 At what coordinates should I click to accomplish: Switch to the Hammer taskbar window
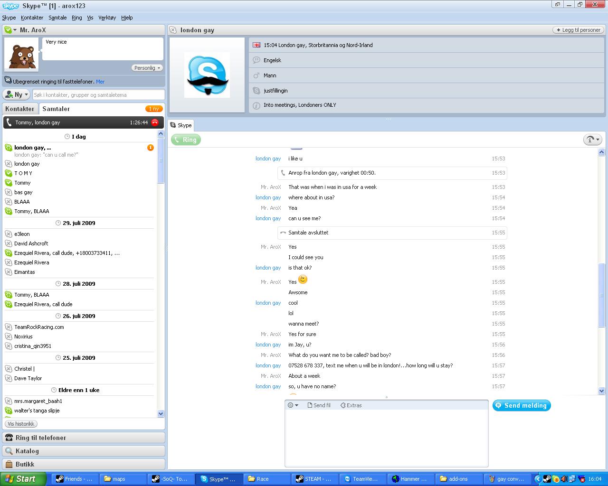click(411, 479)
